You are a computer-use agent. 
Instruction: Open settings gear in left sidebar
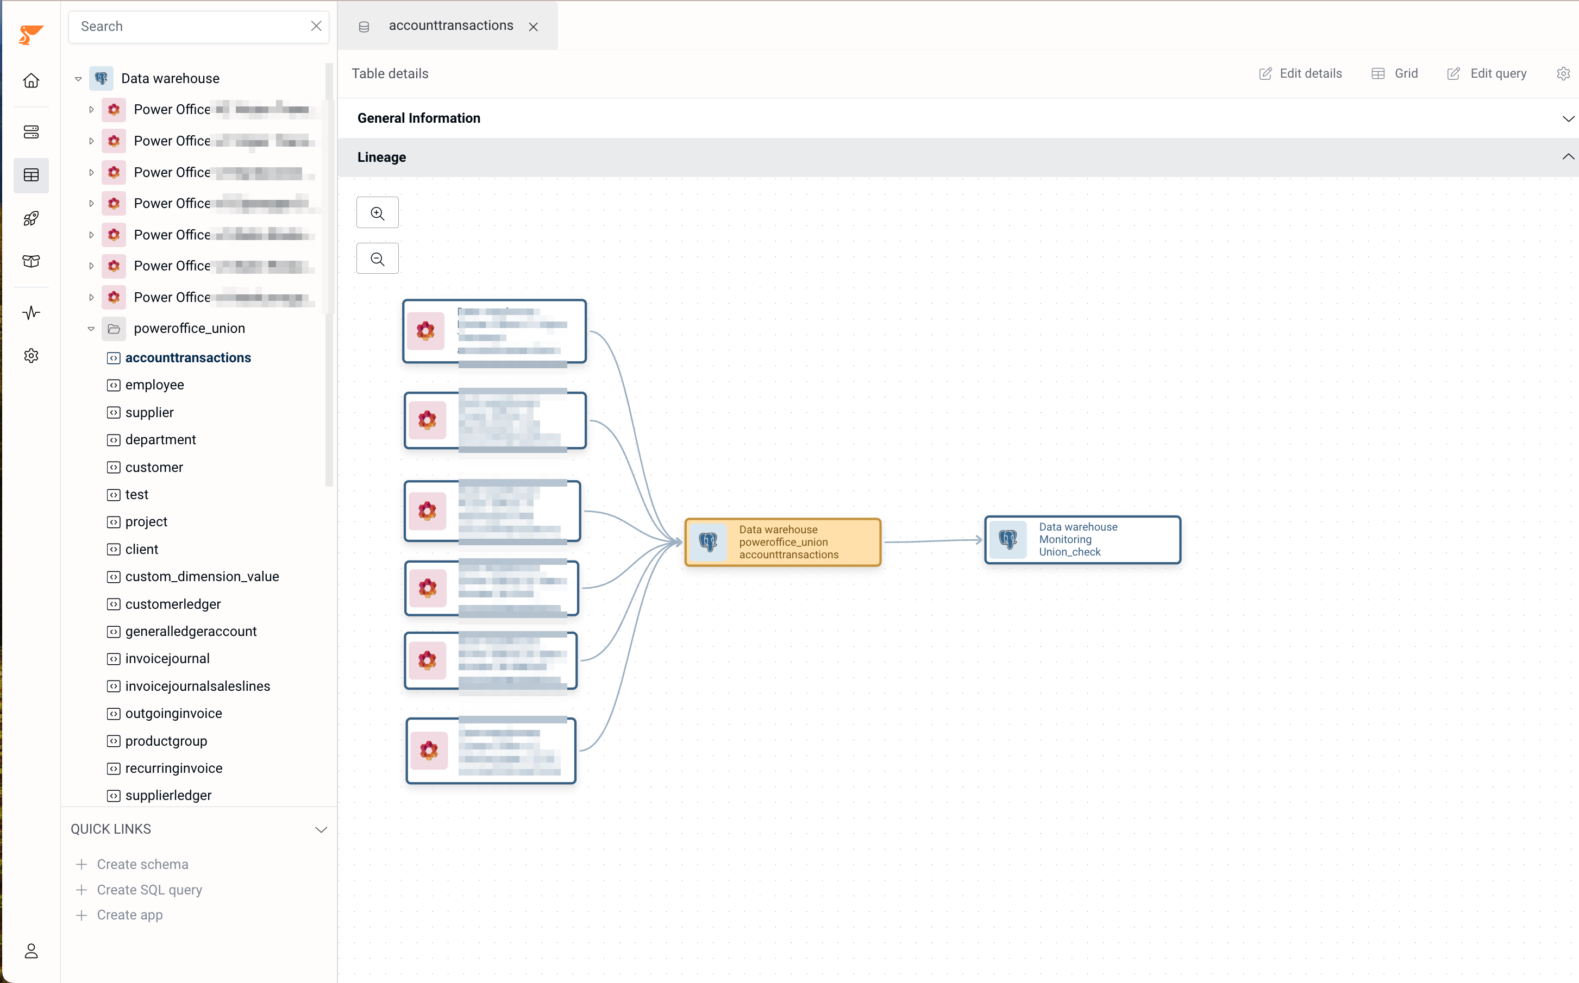pyautogui.click(x=31, y=356)
